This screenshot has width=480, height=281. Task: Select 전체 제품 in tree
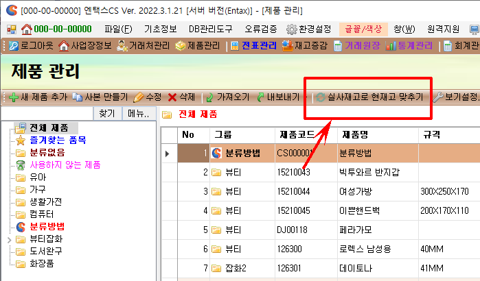(x=49, y=127)
